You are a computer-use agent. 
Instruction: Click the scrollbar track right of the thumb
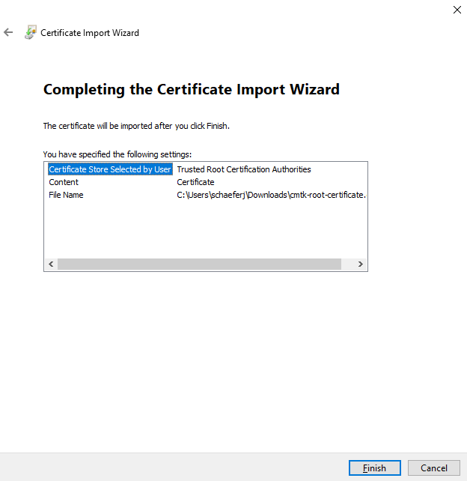(x=347, y=264)
